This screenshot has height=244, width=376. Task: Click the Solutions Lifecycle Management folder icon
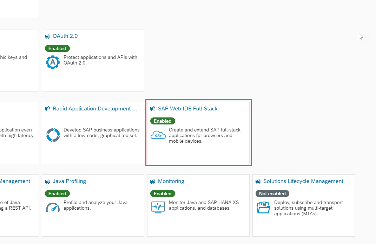click(263, 207)
